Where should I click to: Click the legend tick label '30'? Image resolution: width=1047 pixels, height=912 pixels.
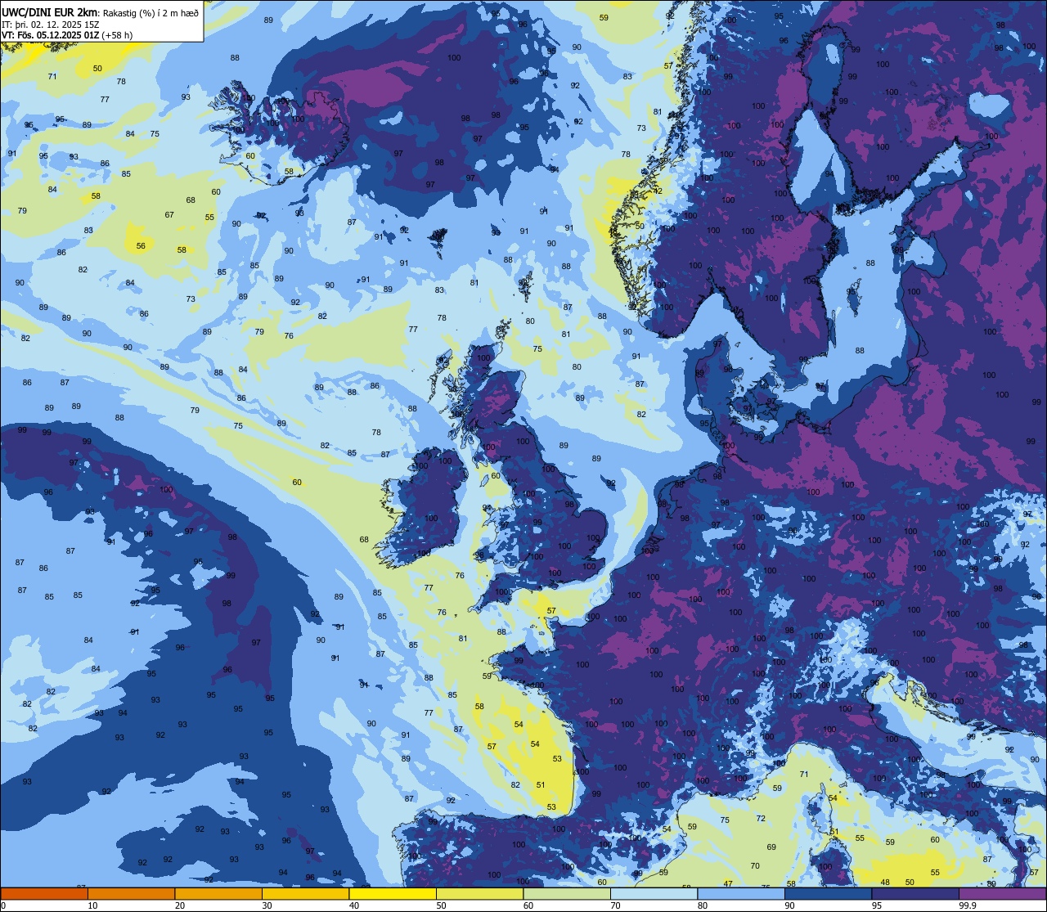267,905
